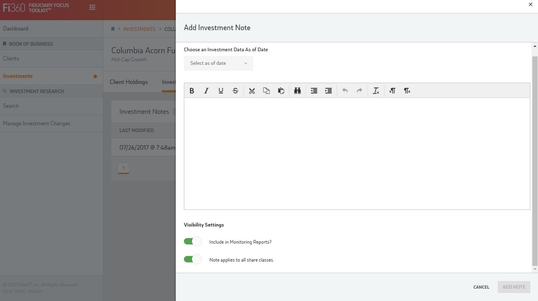The height and width of the screenshot is (301, 538).
Task: Click the underline formatting icon
Action: (x=221, y=91)
